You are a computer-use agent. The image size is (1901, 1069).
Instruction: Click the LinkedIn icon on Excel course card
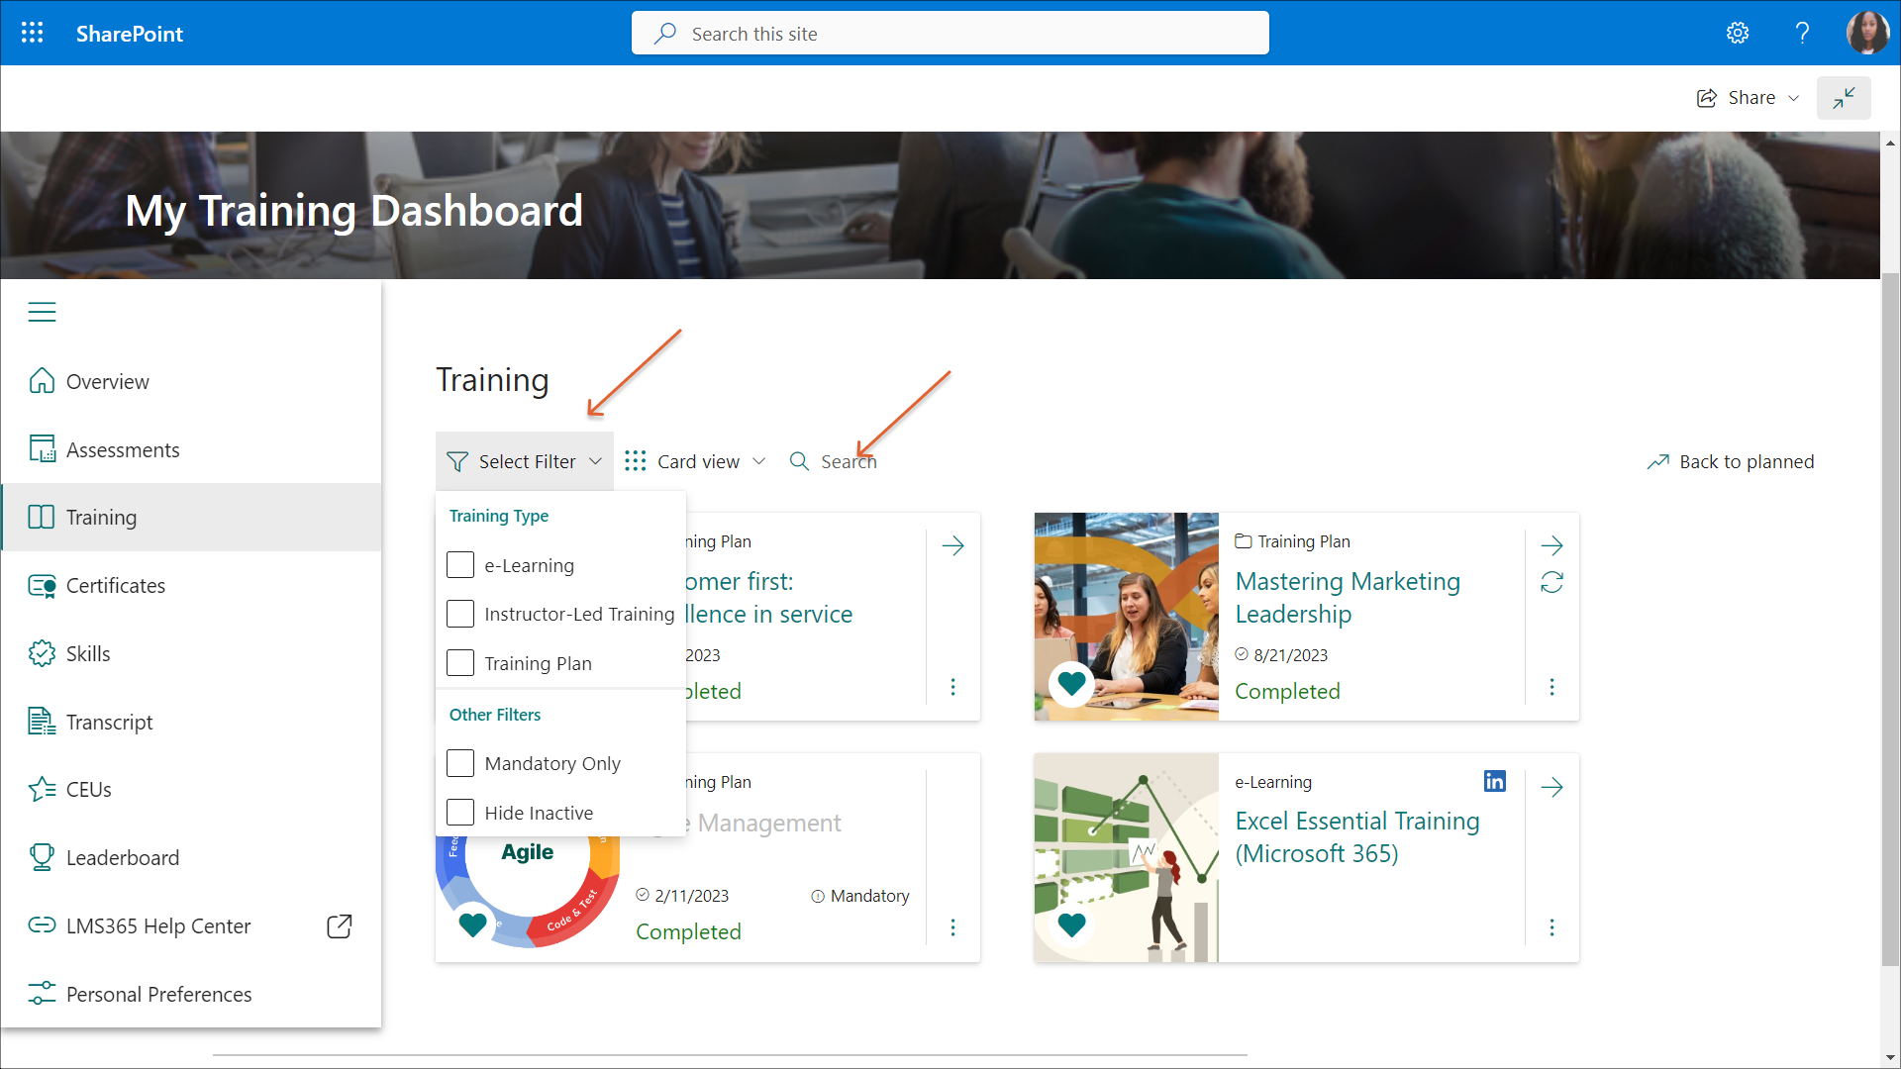[1494, 781]
